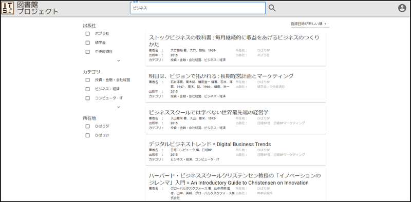Click 碩学舎、中央経済社 publisher text in second result
The height and width of the screenshot is (202, 411).
click(271, 87)
